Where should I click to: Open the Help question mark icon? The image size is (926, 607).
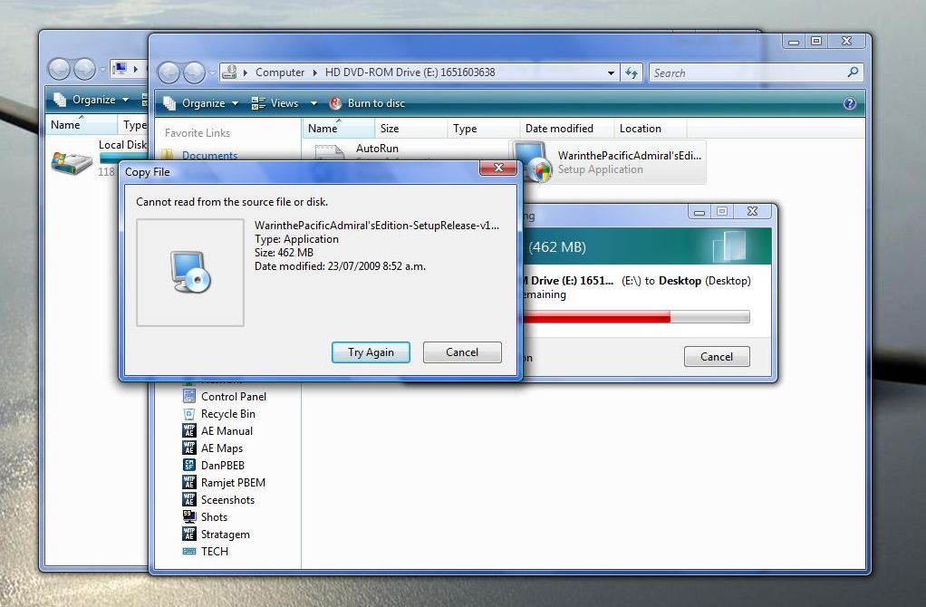click(x=849, y=103)
